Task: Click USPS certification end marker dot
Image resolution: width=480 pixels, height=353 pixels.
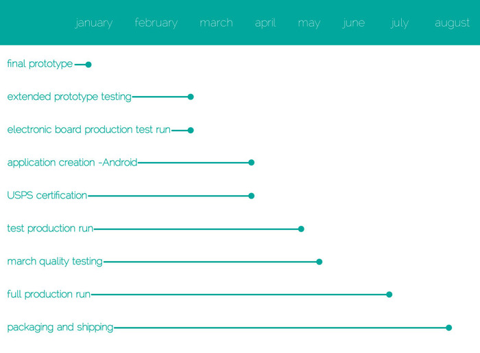Action: pyautogui.click(x=252, y=196)
